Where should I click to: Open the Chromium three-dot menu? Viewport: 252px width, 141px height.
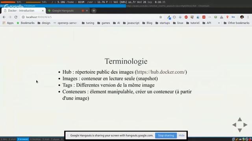248,17
